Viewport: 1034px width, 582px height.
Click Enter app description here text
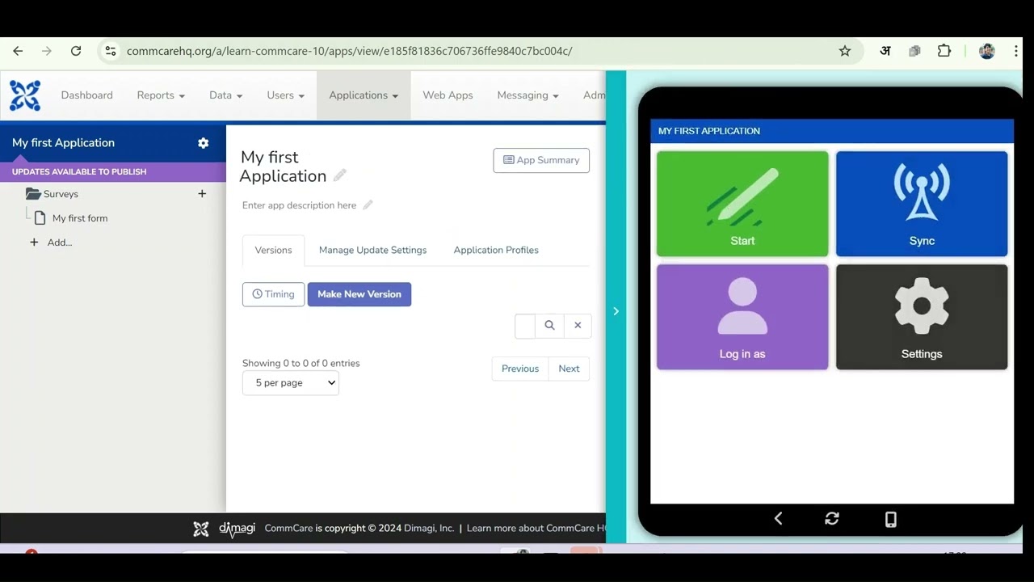(299, 205)
